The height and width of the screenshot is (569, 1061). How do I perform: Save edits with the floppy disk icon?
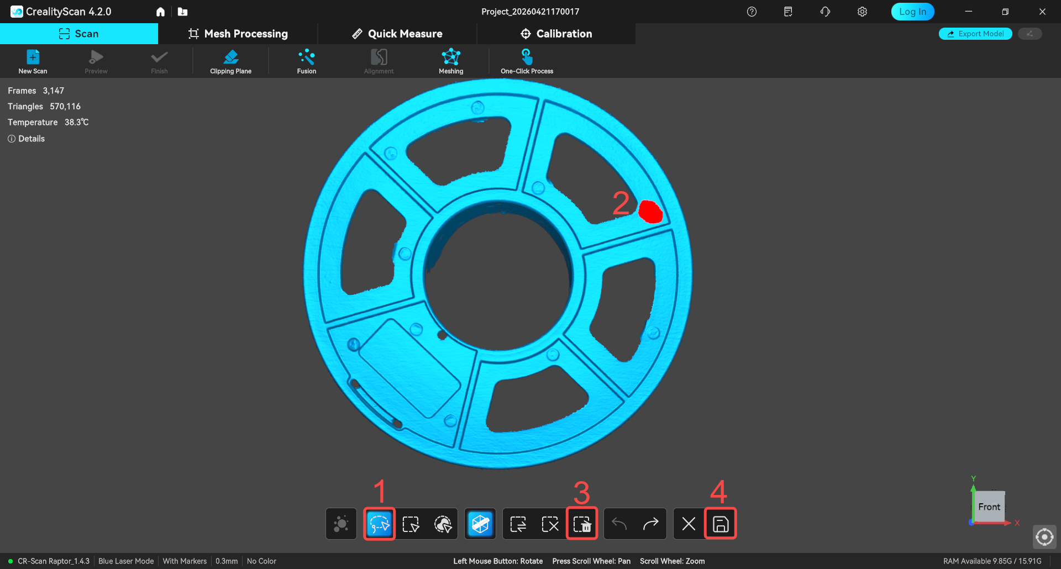tap(720, 524)
